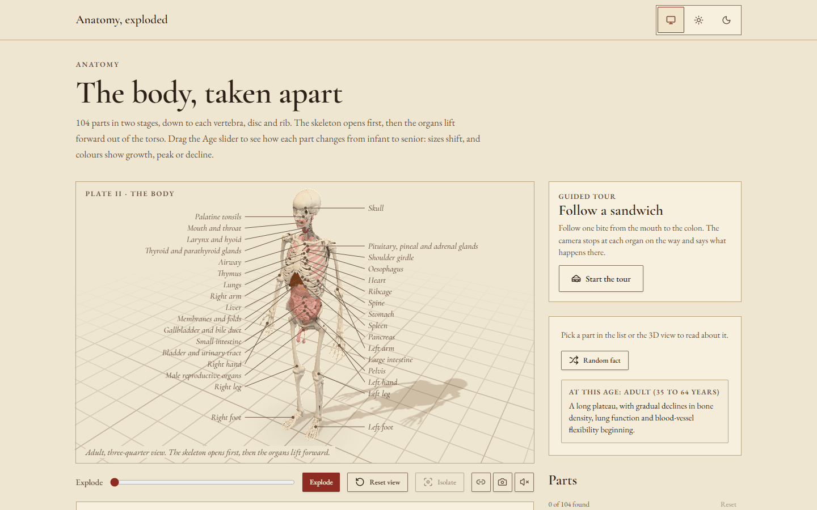The width and height of the screenshot is (817, 510).
Task: Select the Spine label
Action: pyautogui.click(x=376, y=303)
